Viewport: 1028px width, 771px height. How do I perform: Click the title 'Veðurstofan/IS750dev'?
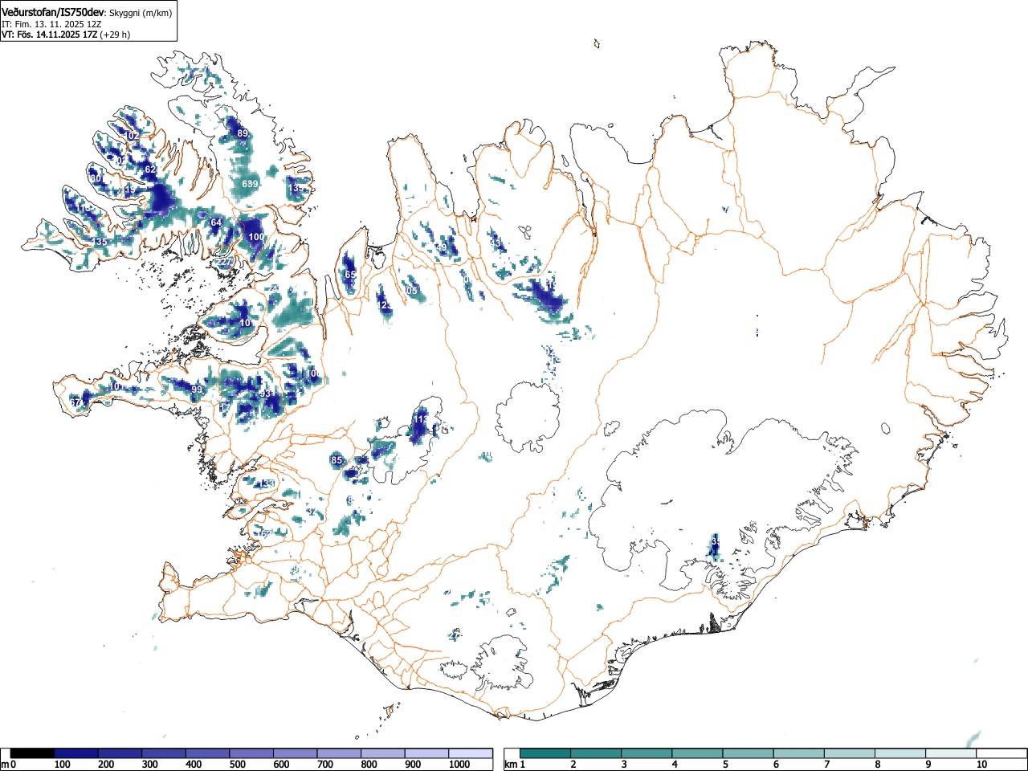pos(54,12)
